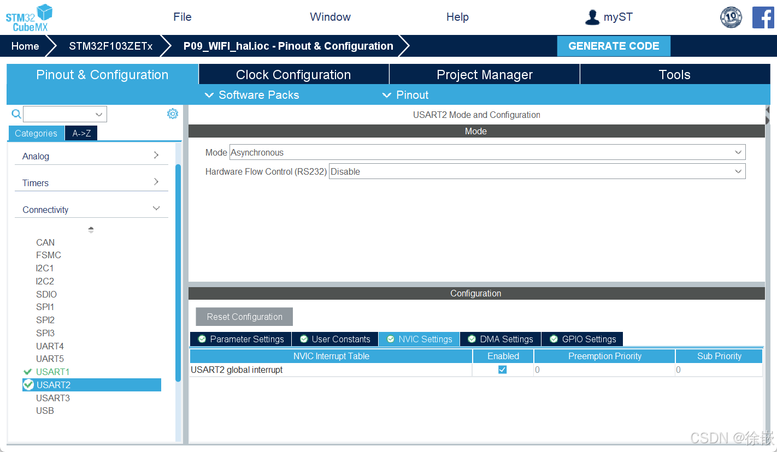The height and width of the screenshot is (452, 777).
Task: Select the Pinout & Configuration tab
Action: [x=102, y=75]
